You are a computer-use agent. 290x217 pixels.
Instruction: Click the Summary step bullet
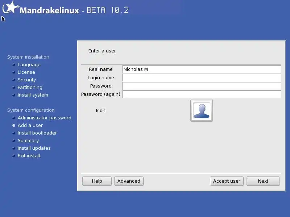14,141
